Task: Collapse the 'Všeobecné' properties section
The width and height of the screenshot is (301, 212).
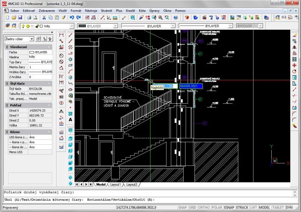Action: pyautogui.click(x=7, y=46)
